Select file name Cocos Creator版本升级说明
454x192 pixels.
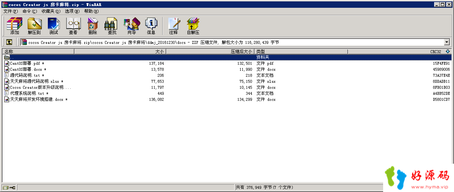coord(40,87)
